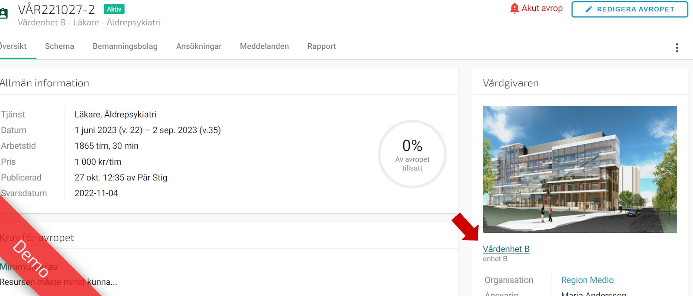Click the Svarsdatum value 2022-11-04
The width and height of the screenshot is (693, 296).
click(x=96, y=193)
